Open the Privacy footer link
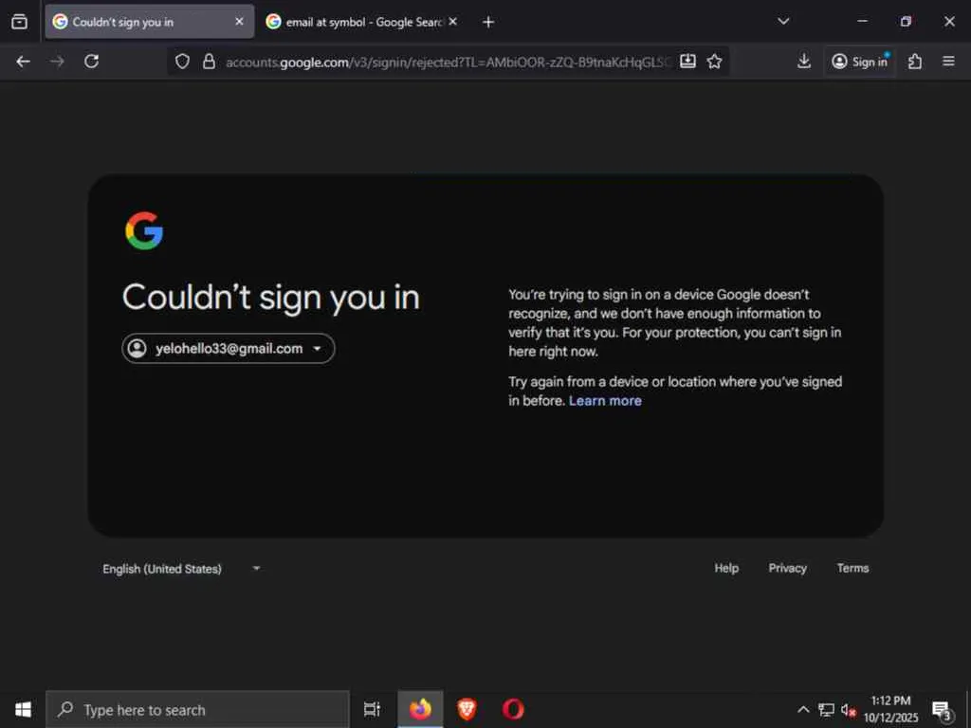 (788, 569)
